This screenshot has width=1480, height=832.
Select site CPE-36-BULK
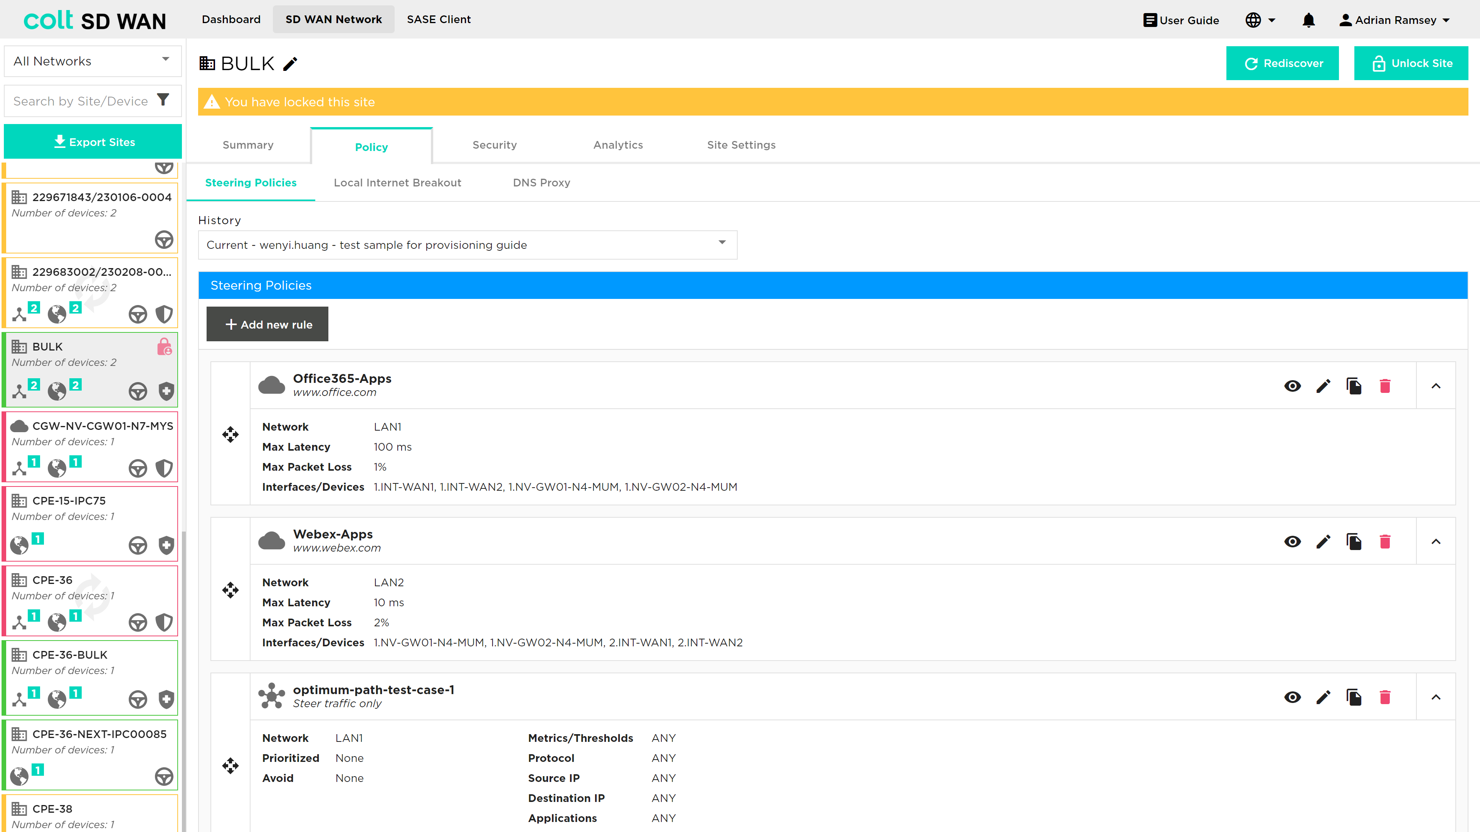[90, 678]
